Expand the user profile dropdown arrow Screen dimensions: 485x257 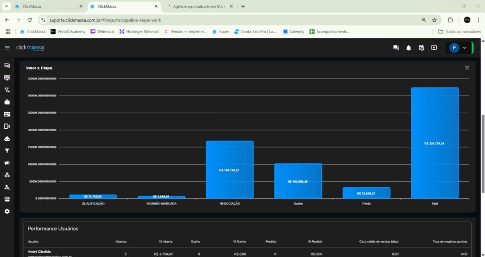point(465,48)
